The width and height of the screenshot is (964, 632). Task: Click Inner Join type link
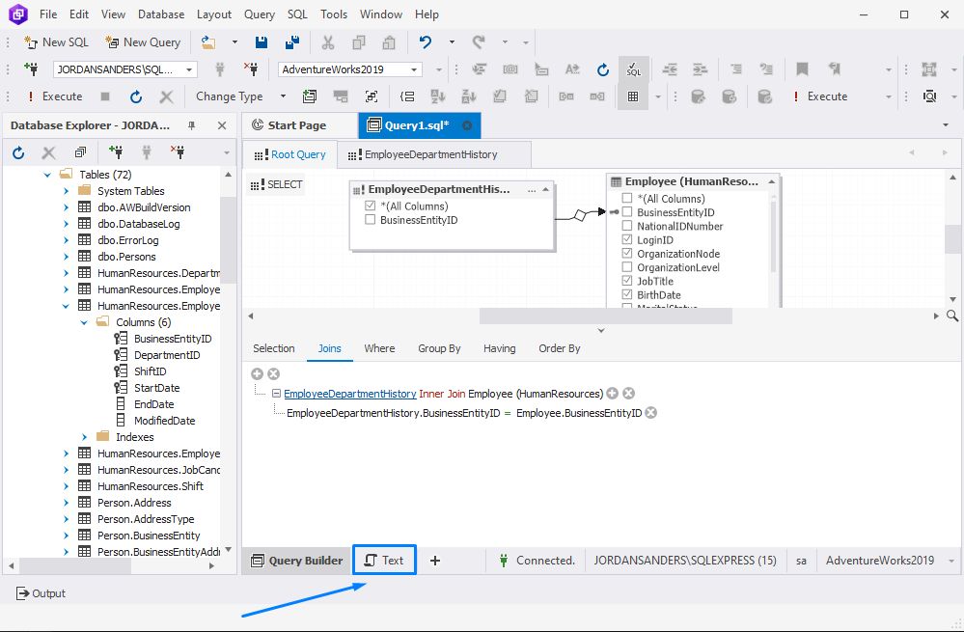point(442,394)
